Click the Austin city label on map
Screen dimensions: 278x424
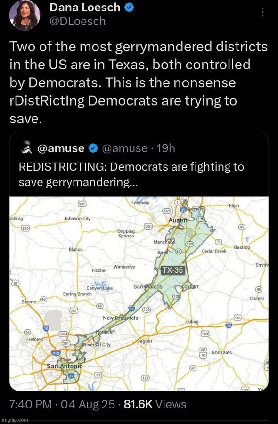coord(178,220)
